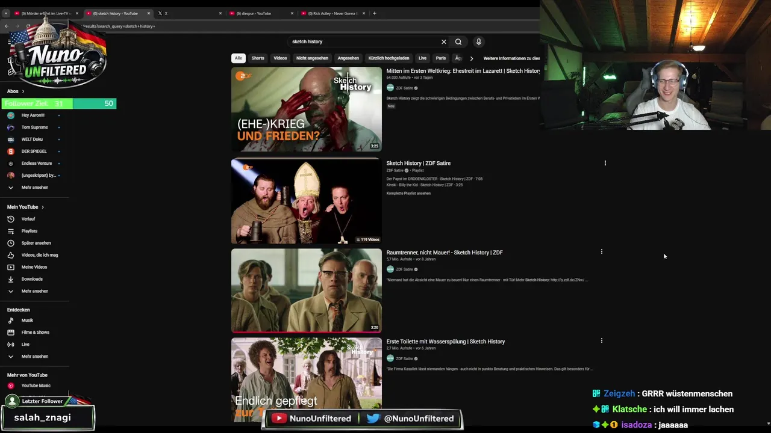Open Endless Venture channel subscription
Viewport: 771px width, 433px height.
tap(36, 164)
